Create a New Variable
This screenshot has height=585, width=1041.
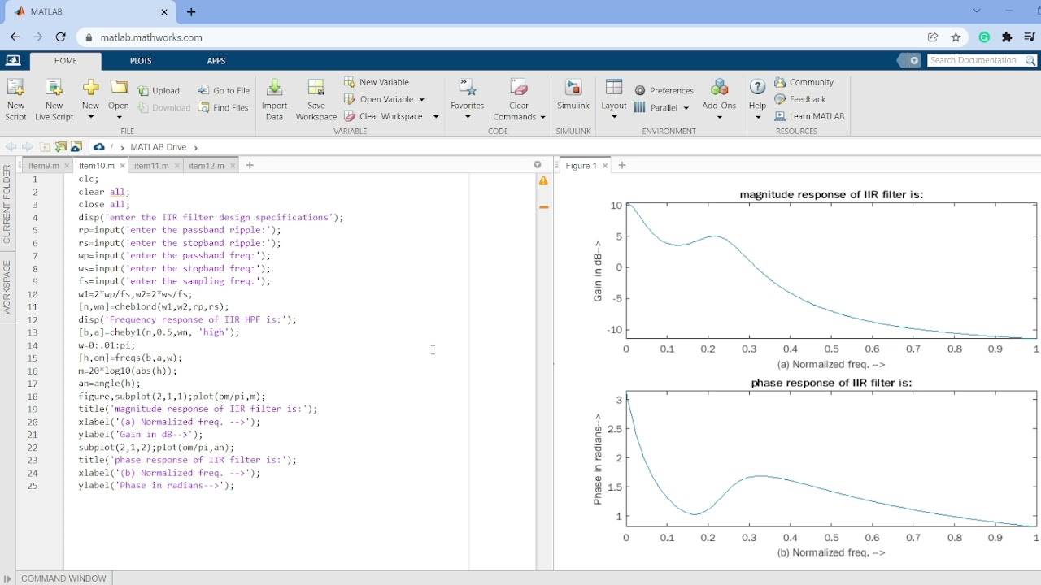pyautogui.click(x=377, y=82)
